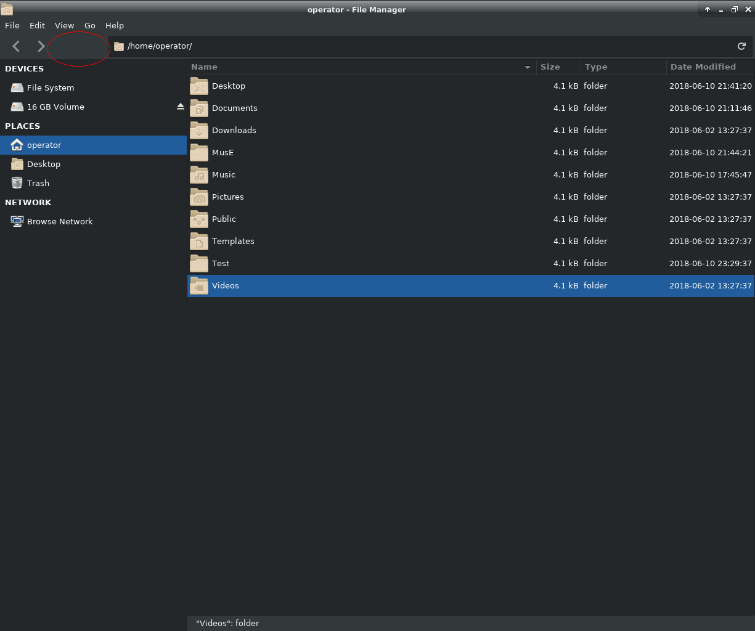755x631 pixels.
Task: Click the Downloads folder icon
Action: point(199,131)
